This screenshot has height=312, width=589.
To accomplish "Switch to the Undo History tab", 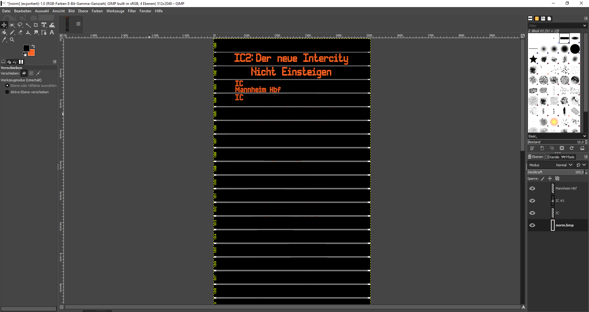I will coord(15,62).
